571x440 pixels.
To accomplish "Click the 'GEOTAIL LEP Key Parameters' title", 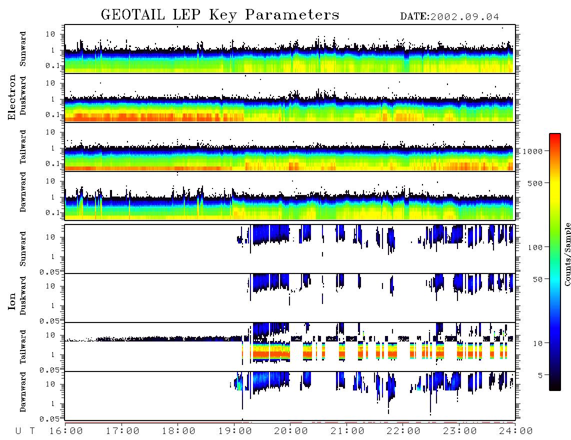I will 220,15.
